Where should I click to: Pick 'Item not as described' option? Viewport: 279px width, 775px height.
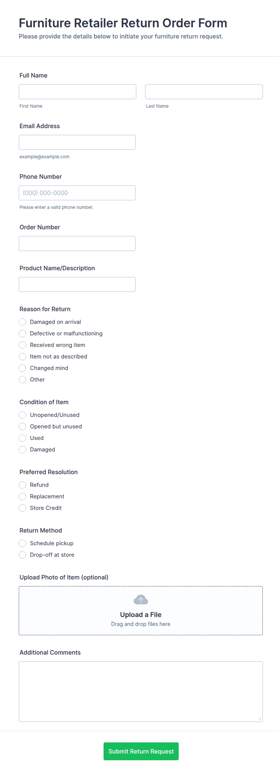click(x=22, y=356)
